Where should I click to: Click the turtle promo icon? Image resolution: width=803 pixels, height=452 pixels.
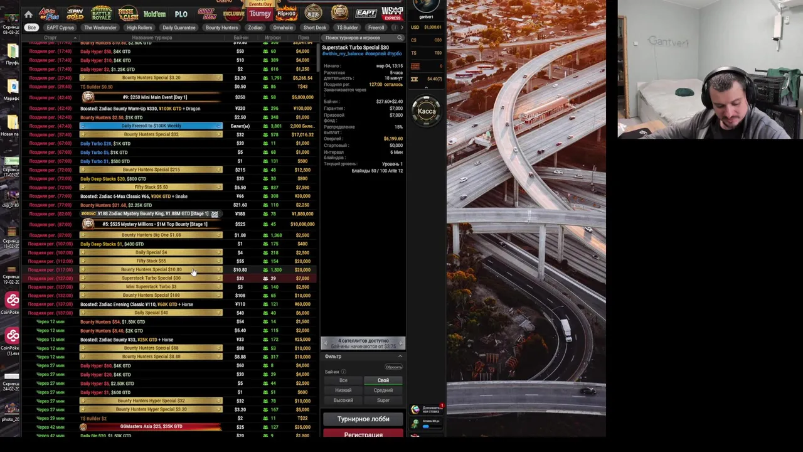[415, 425]
